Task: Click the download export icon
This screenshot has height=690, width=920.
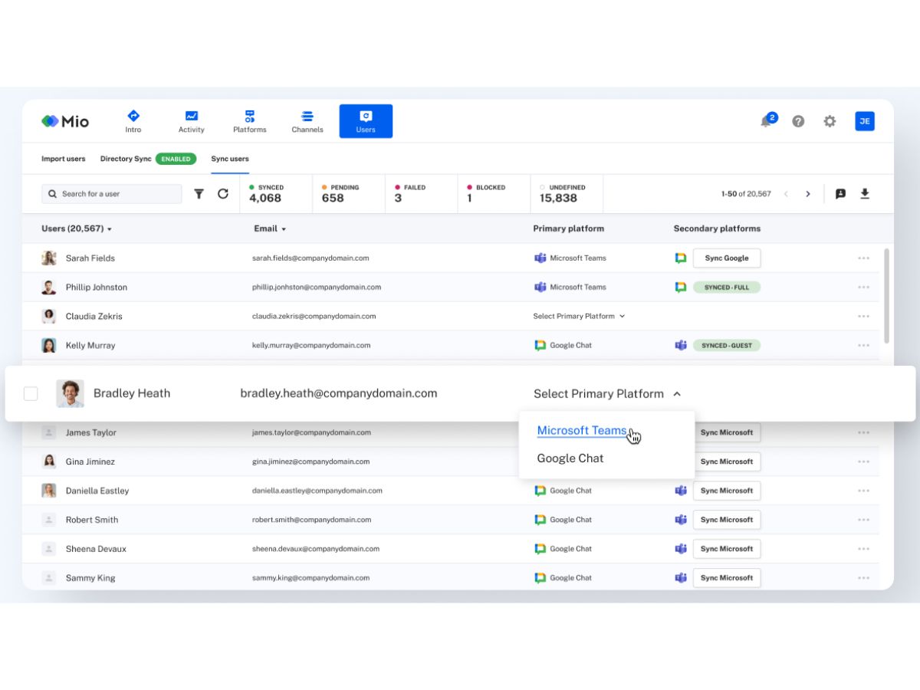Action: 865,194
